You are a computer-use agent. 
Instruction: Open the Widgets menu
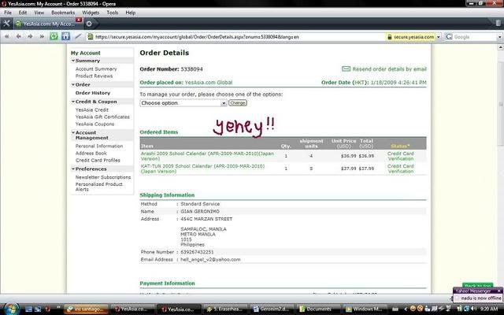[91, 13]
